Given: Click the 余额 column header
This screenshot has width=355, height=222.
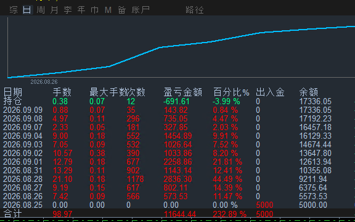Looking at the screenshot, I should pos(309,92).
